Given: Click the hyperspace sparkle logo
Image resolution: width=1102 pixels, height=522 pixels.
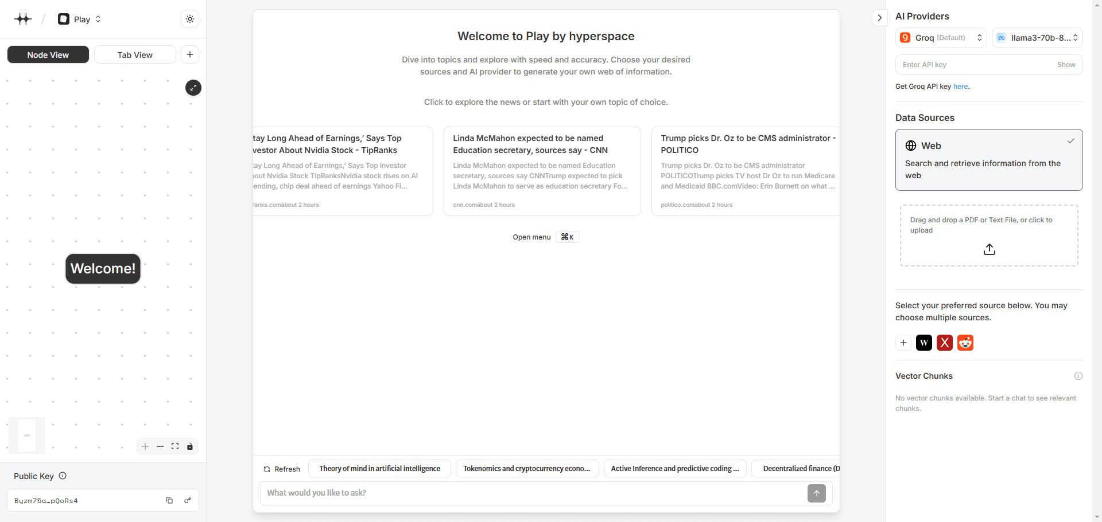Looking at the screenshot, I should coord(23,19).
